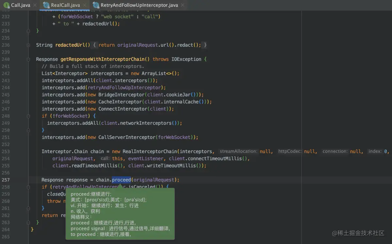Expand the folded closing brace on line 236

coord(205,45)
